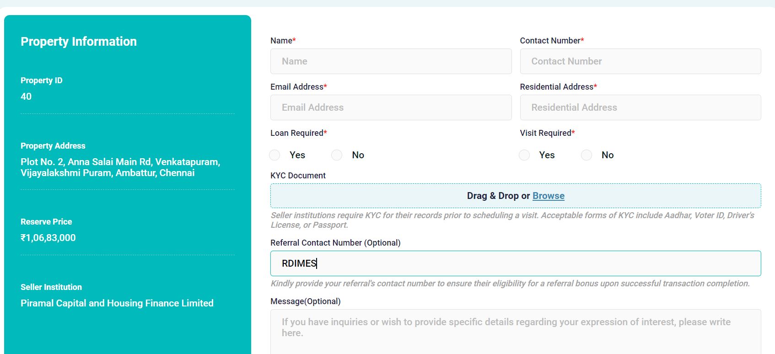
Task: Click the Name input field
Action: 391,61
